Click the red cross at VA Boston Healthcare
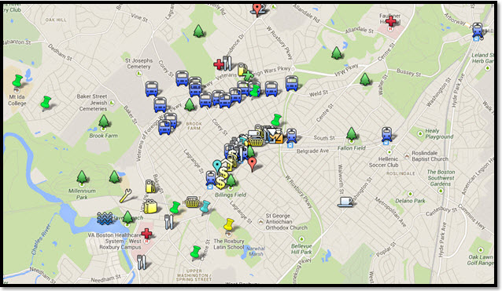This screenshot has width=502, height=291. (146, 234)
